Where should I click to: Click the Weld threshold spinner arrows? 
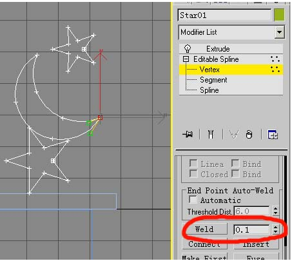(275, 229)
